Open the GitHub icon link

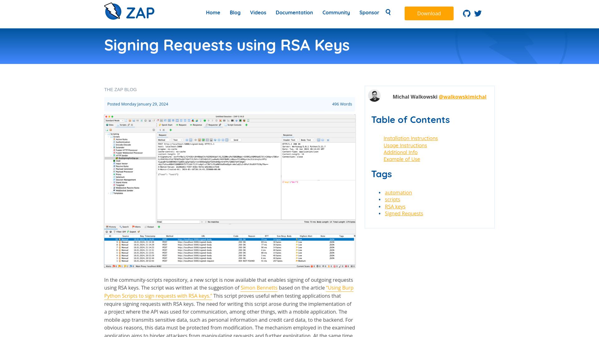coord(467,13)
